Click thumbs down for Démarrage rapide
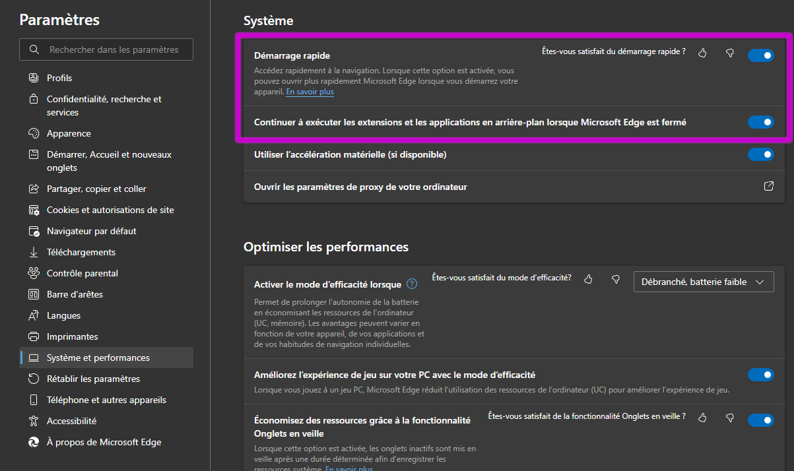This screenshot has width=794, height=471. coord(730,53)
